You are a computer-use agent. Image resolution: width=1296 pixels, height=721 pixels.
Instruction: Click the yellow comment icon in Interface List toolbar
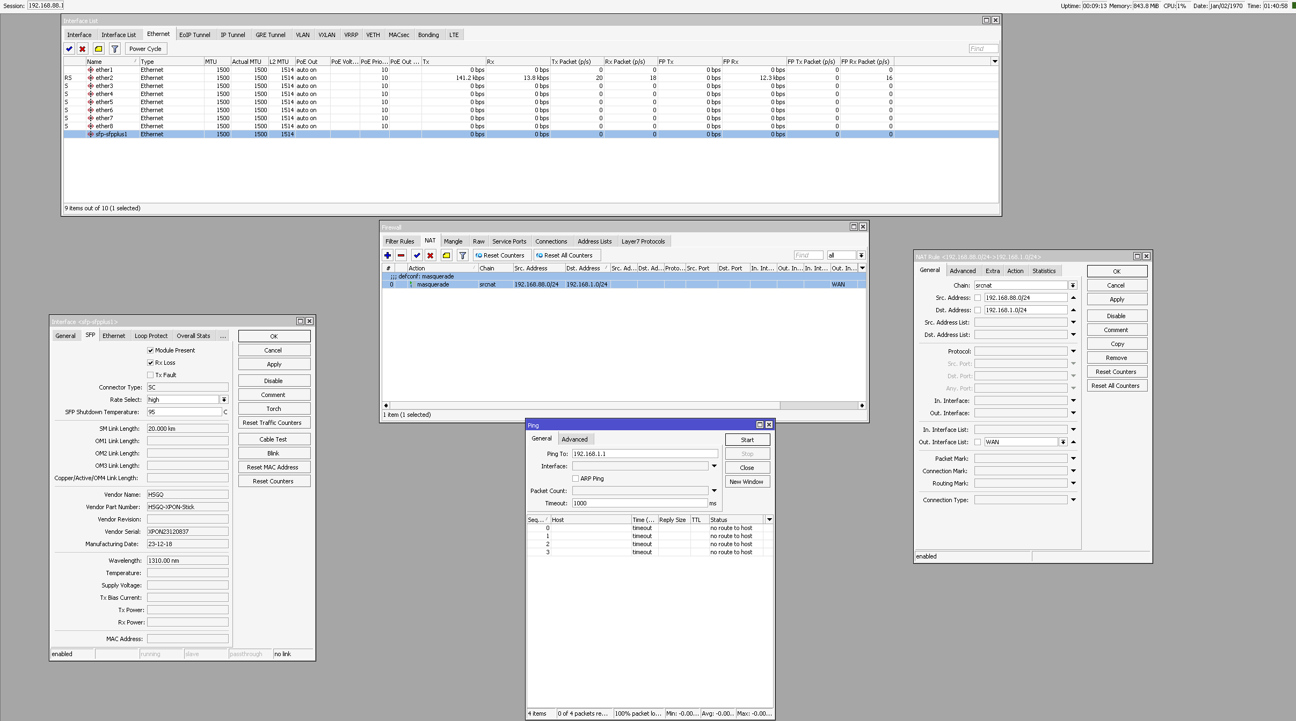click(x=98, y=49)
